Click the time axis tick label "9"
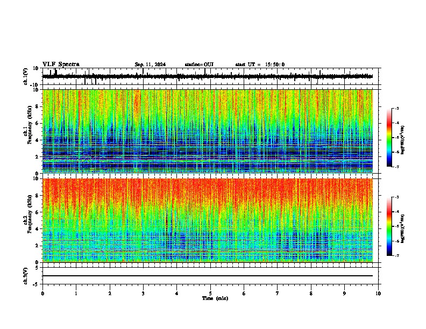Screen dimensions: 426x329 click(344, 294)
